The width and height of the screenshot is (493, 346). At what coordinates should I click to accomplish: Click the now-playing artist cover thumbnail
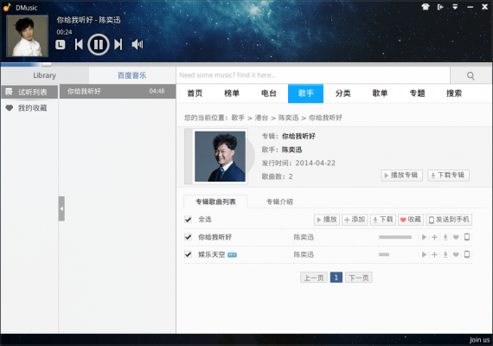click(x=28, y=35)
